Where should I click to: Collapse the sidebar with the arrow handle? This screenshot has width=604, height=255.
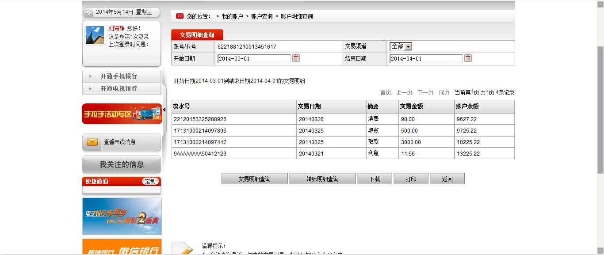[x=164, y=109]
